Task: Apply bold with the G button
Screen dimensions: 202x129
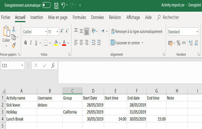Action: 26,43
